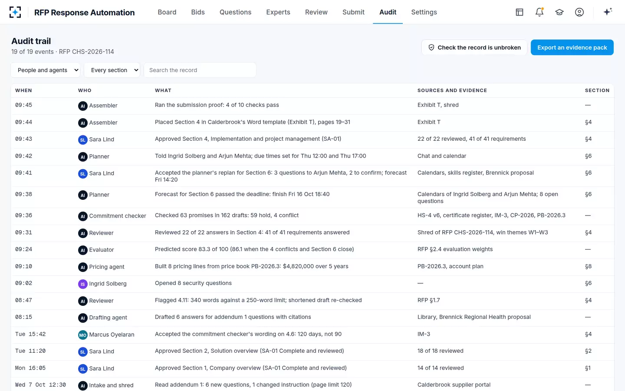The image size is (625, 391).
Task: Click the 'RFP §1.7' evidence cell
Action: coord(429,300)
